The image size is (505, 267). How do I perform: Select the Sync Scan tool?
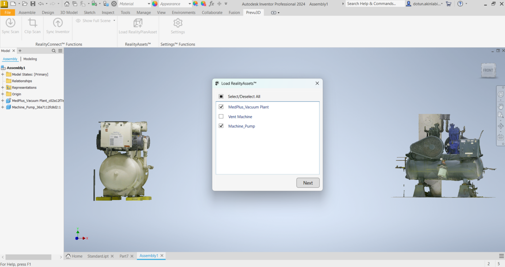pos(10,26)
